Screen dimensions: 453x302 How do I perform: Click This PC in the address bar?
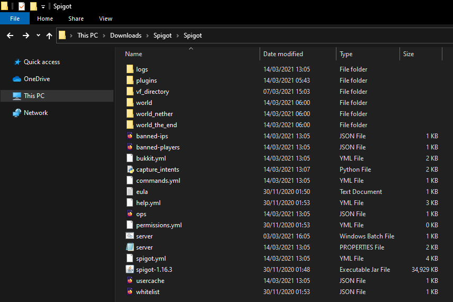tap(87, 35)
